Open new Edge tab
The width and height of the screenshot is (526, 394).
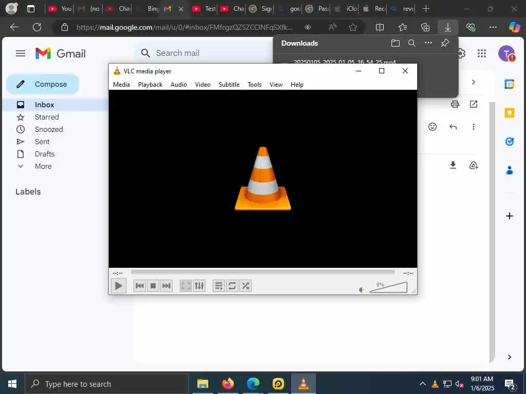(426, 9)
